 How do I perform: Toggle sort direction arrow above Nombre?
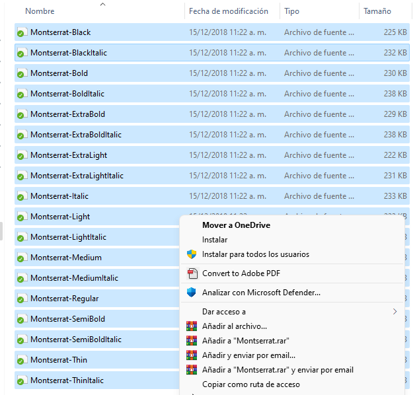tap(102, 4)
